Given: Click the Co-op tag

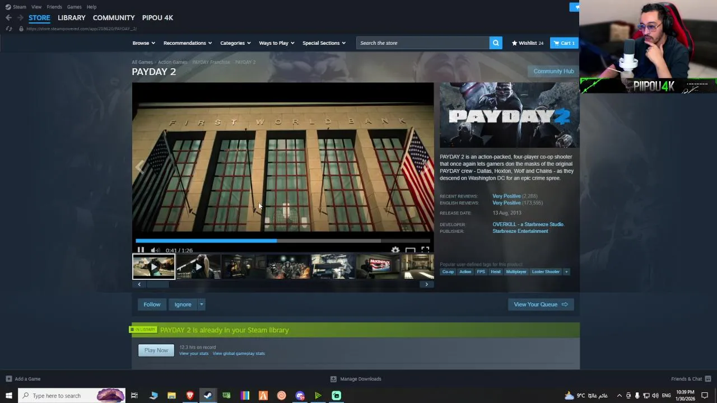Looking at the screenshot, I should [x=448, y=272].
